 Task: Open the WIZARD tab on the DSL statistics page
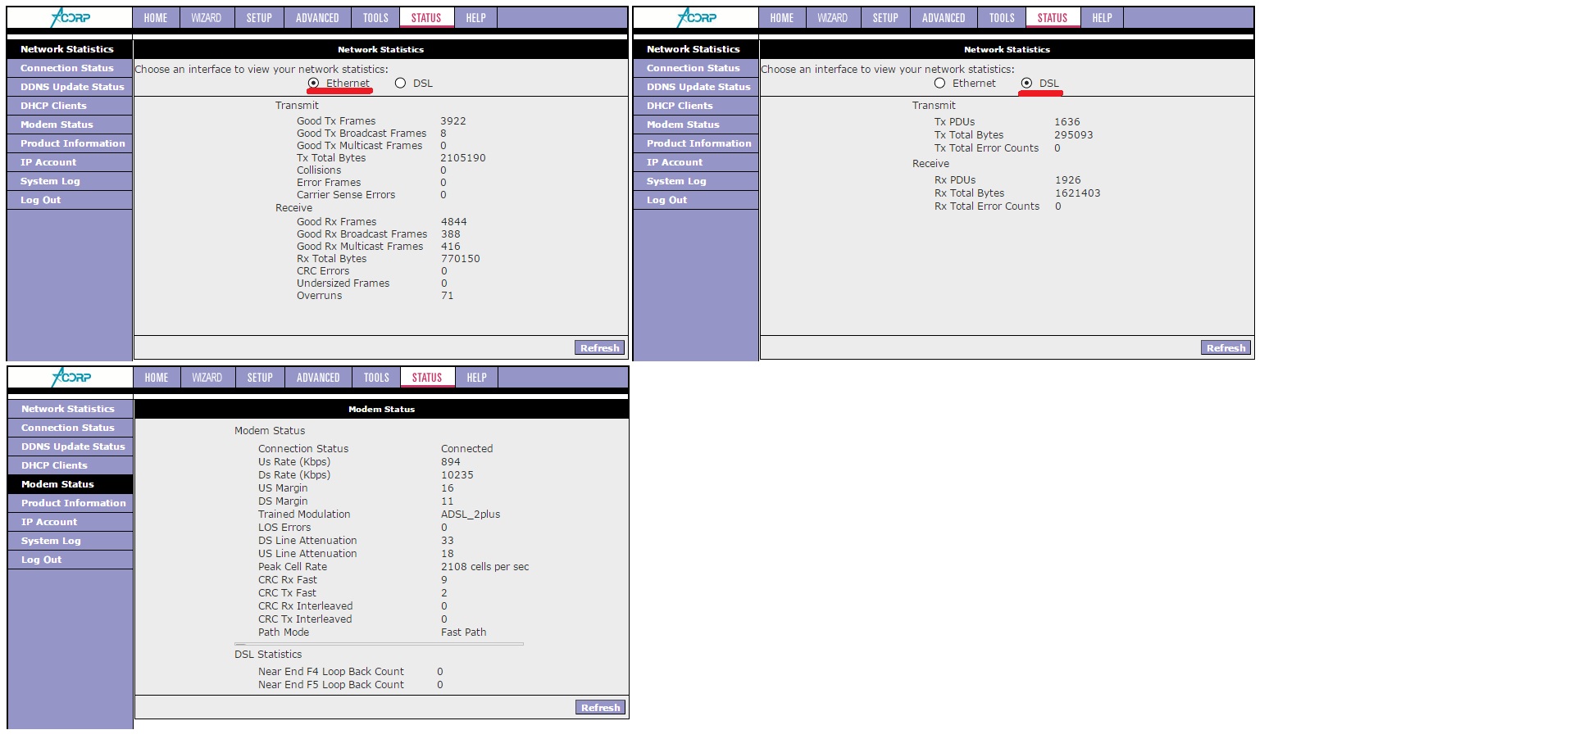(x=832, y=18)
